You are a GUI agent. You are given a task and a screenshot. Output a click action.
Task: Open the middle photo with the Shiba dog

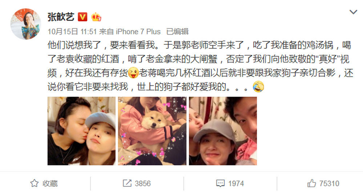click(152, 131)
